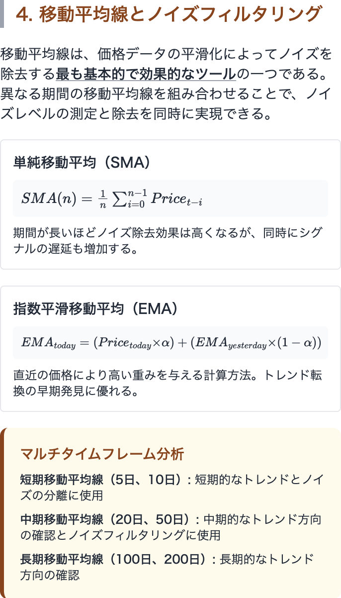
Task: Click the intro paragraph's first line starting 移動平均線は
Action: tap(166, 53)
